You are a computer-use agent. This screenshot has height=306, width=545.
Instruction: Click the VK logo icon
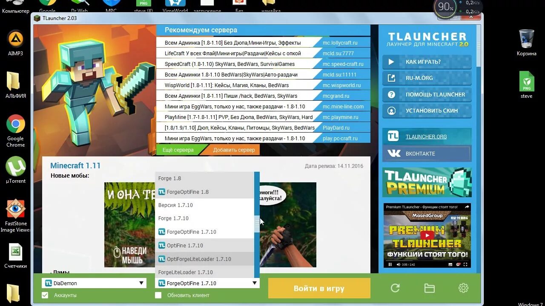(394, 153)
